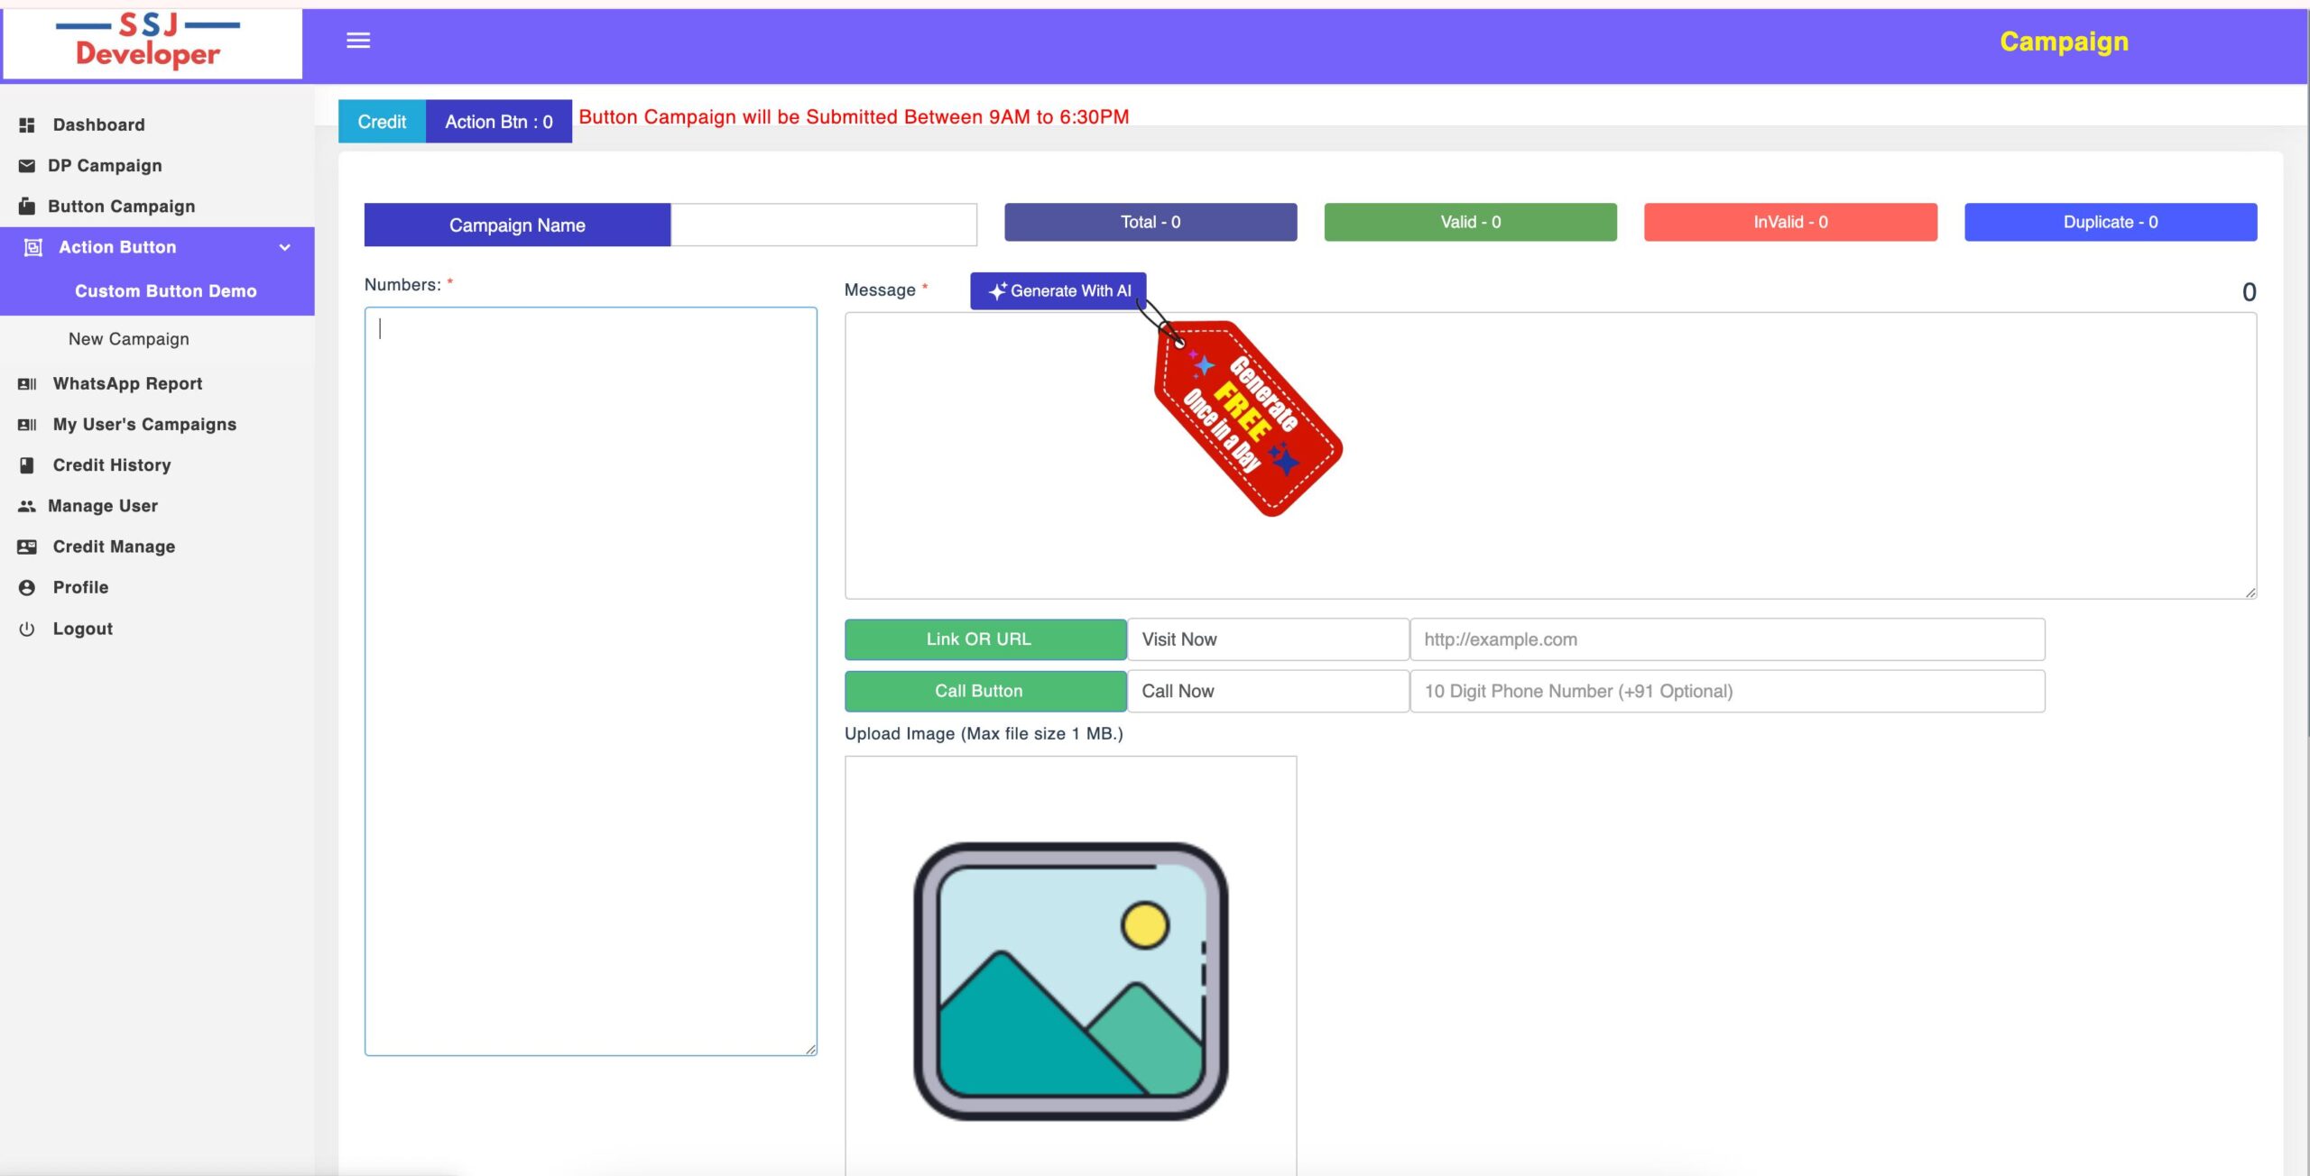Open the New Campaign submenu item

coord(129,339)
